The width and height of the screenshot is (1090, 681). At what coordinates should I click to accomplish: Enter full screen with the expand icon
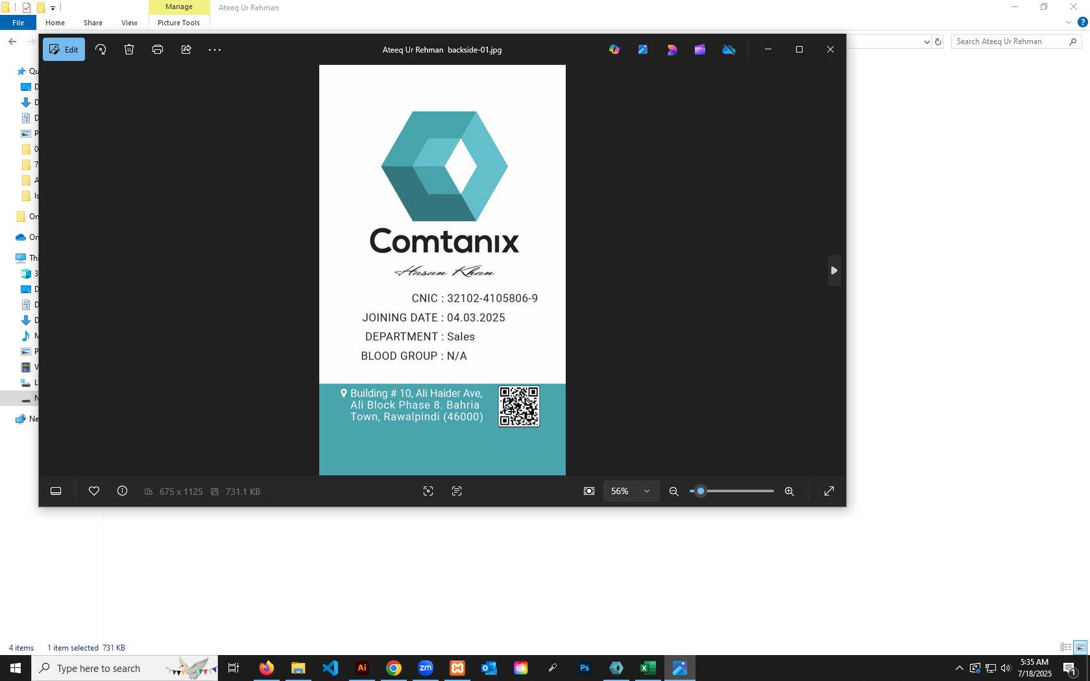[x=829, y=491]
